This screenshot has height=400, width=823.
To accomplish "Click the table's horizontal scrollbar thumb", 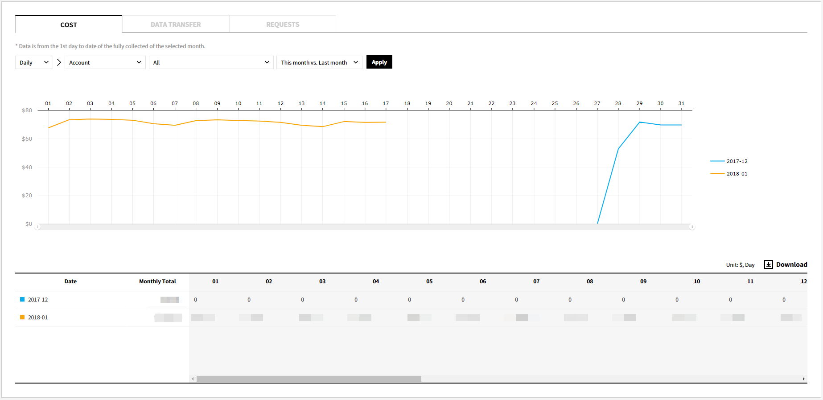I will point(309,379).
